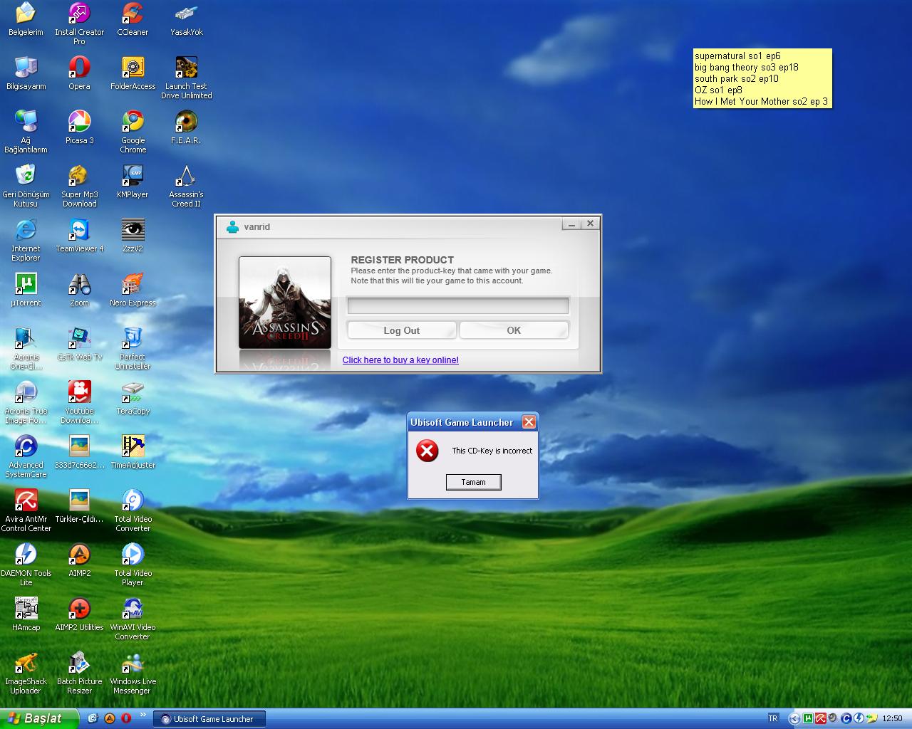Image resolution: width=912 pixels, height=729 pixels.
Task: Open the Başlat start menu
Action: (38, 718)
